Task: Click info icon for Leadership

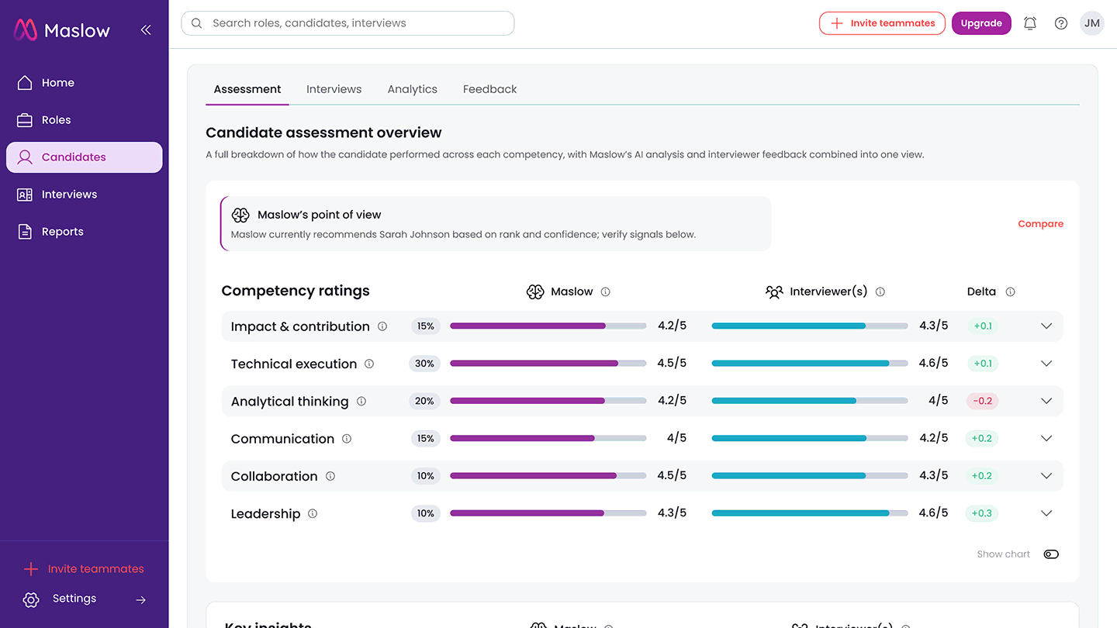Action: coord(313,513)
